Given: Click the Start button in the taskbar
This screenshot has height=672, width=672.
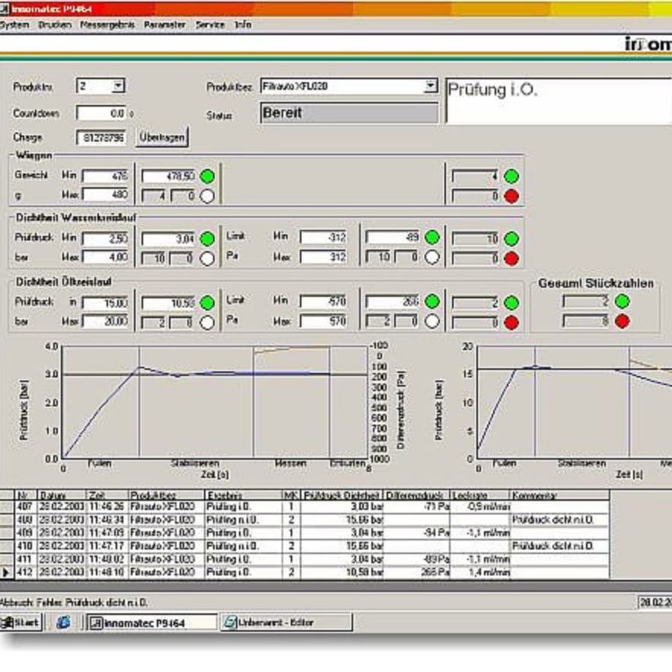Looking at the screenshot, I should coord(19,623).
